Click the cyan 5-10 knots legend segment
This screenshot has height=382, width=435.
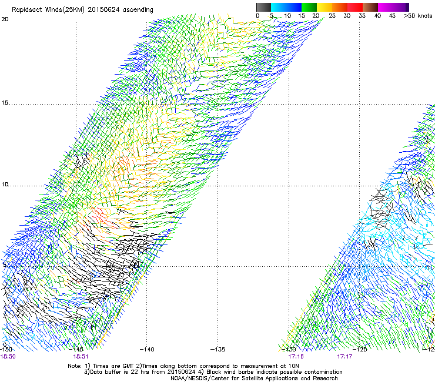[279, 7]
